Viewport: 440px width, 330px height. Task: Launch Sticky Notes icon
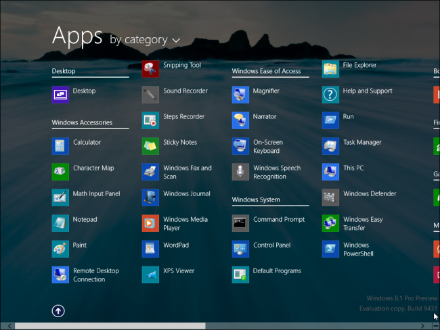[150, 146]
